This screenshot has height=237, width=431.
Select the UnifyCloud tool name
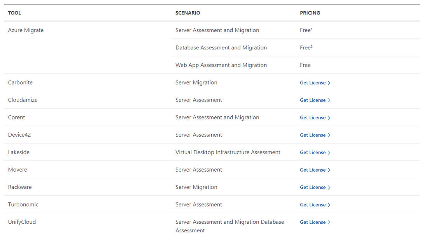22,222
